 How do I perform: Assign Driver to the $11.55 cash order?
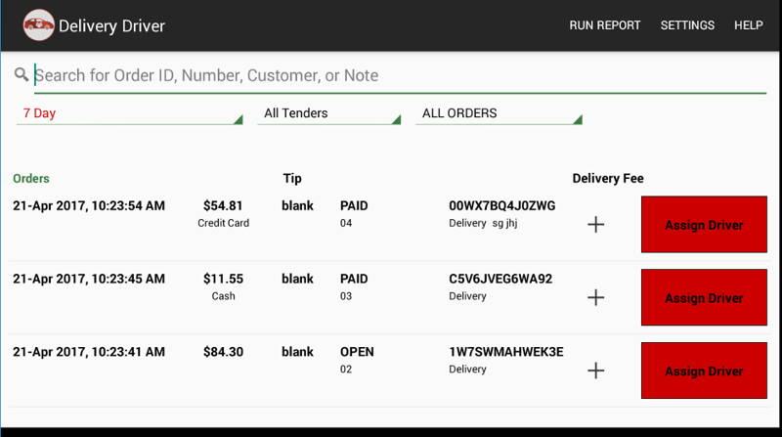pos(704,298)
